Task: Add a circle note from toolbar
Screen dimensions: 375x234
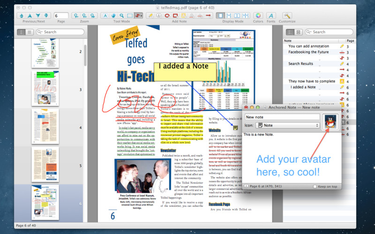Action: point(167,15)
